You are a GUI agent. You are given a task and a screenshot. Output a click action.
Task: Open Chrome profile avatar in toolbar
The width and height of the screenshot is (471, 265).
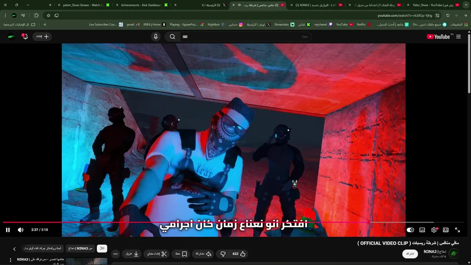click(14, 15)
